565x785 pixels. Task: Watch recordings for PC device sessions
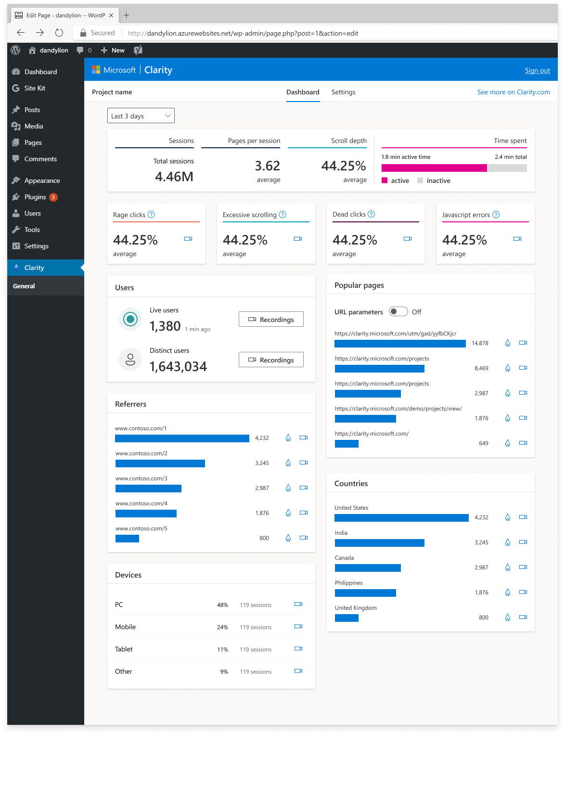(x=298, y=605)
